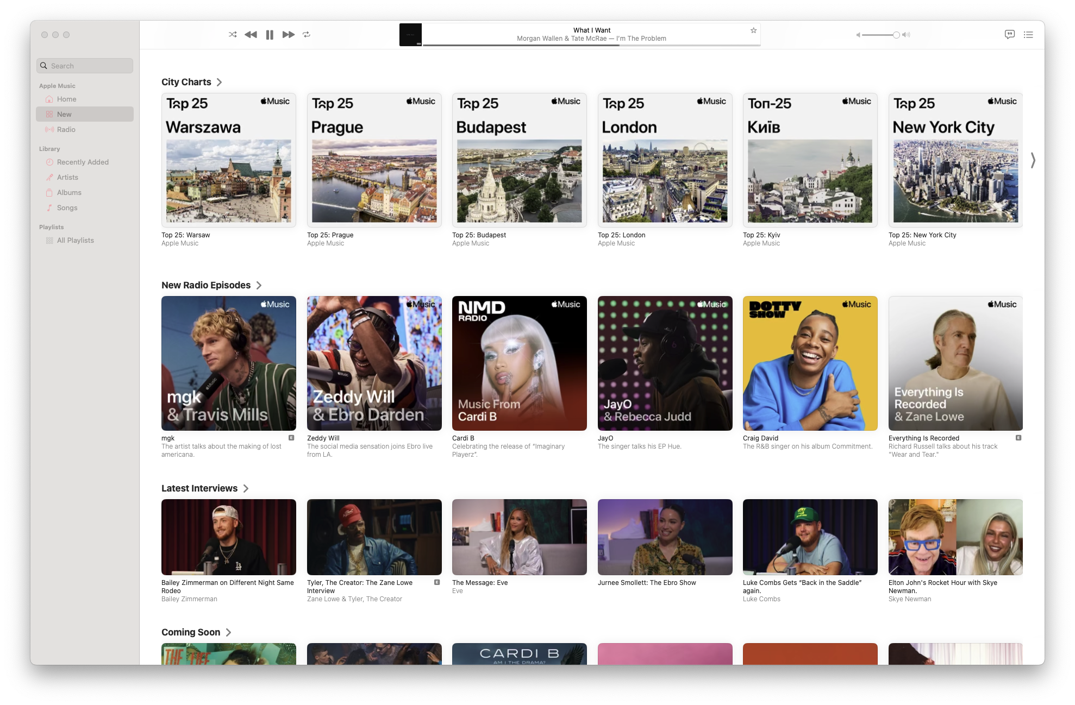This screenshot has height=705, width=1075.
Task: Skip to previous track
Action: point(251,34)
